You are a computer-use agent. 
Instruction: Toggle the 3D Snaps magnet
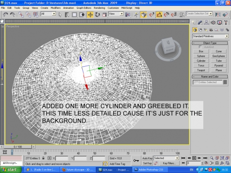tap(151, 15)
